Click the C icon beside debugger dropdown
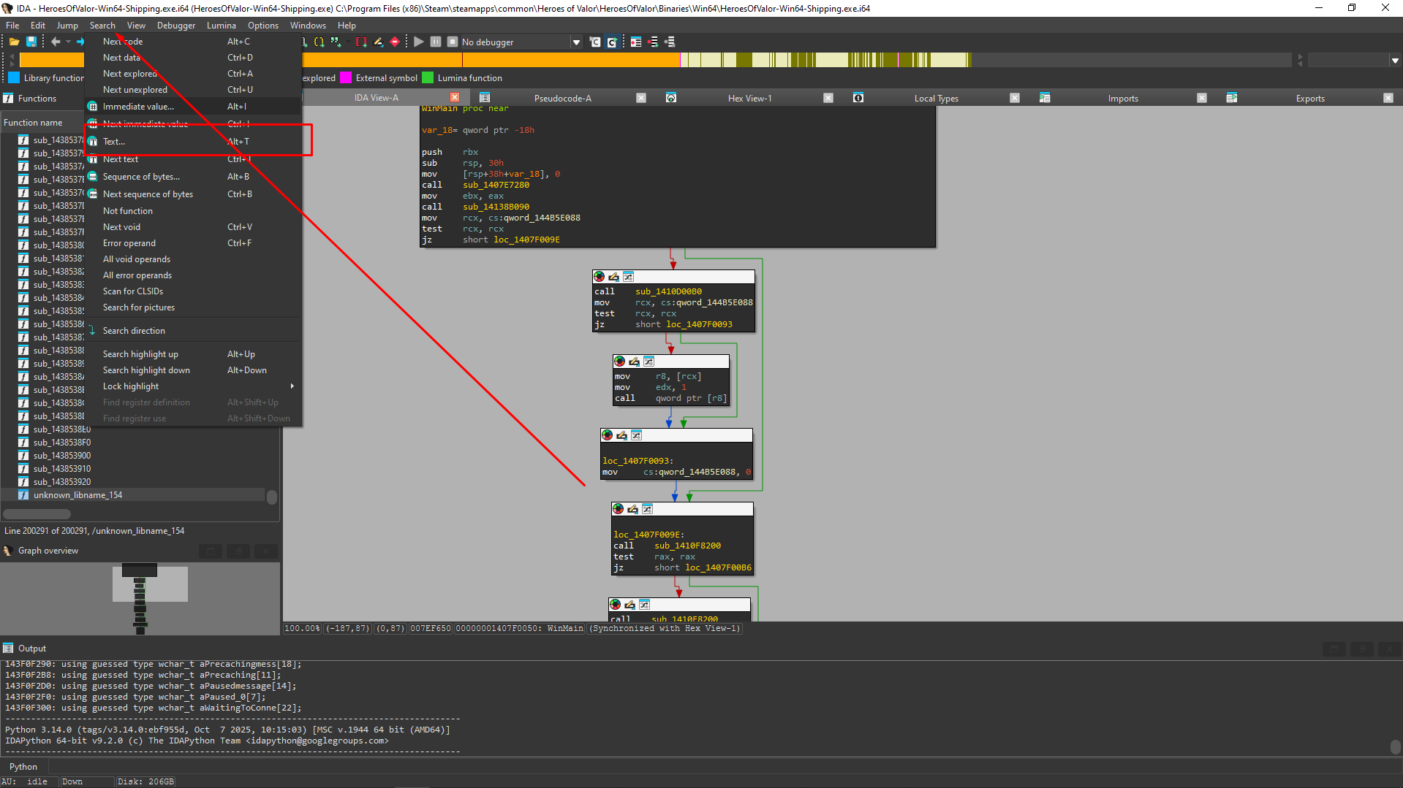The image size is (1403, 788). coord(595,42)
